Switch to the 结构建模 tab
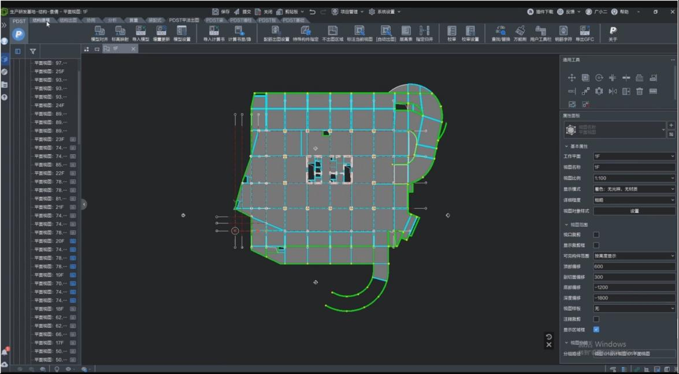The height and width of the screenshot is (374, 679). 42,20
